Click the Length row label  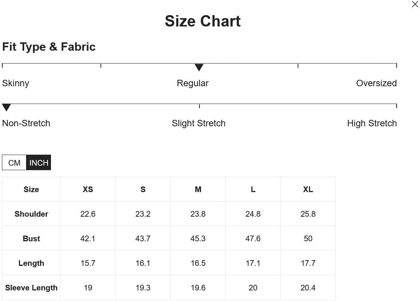coord(31,263)
